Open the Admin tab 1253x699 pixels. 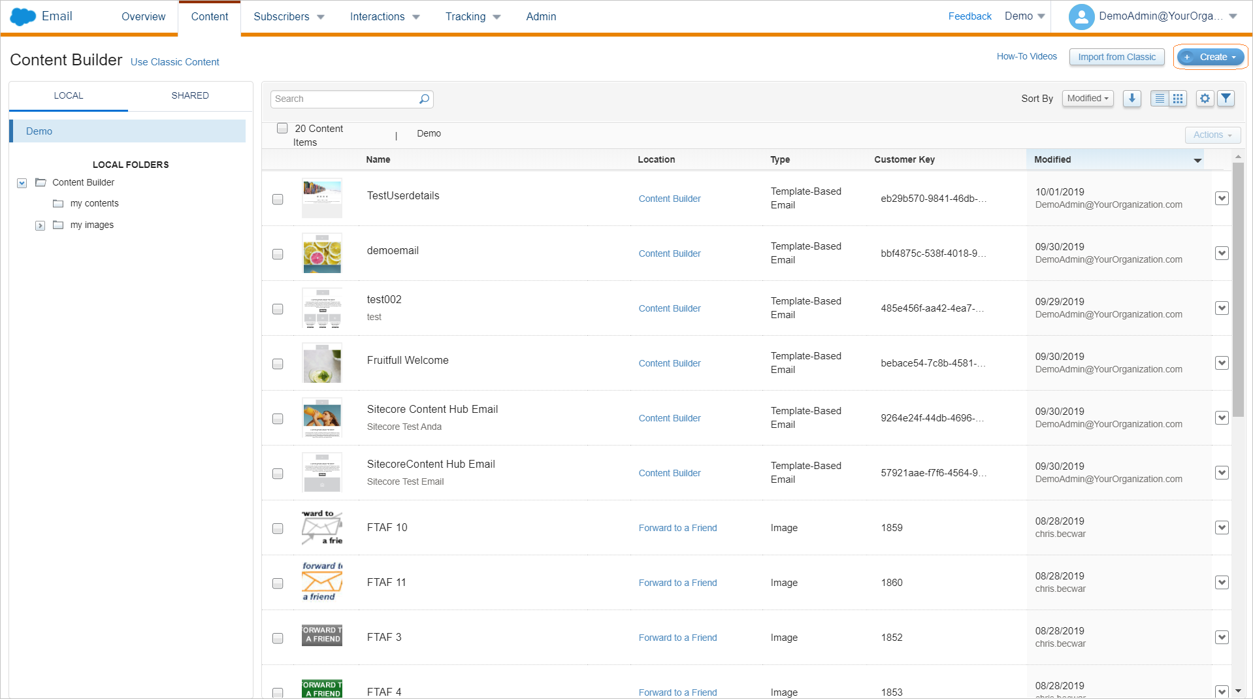[x=541, y=17]
